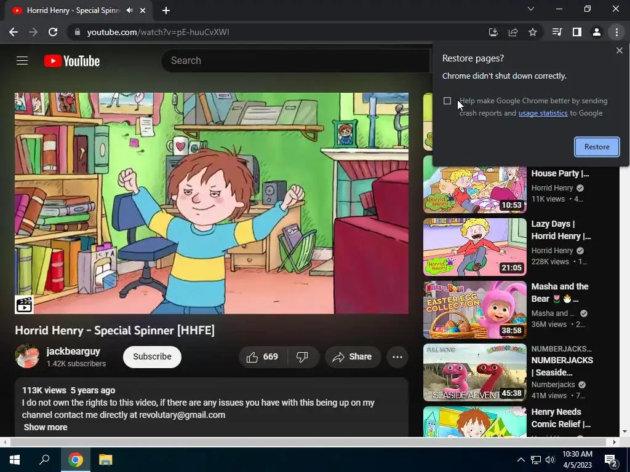Mute the tab via speaker icon

click(129, 10)
